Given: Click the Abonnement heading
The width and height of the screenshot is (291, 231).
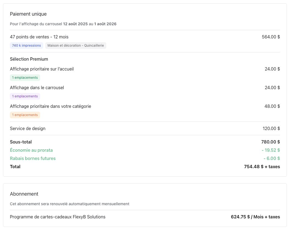Looking at the screenshot, I should pyautogui.click(x=24, y=194).
